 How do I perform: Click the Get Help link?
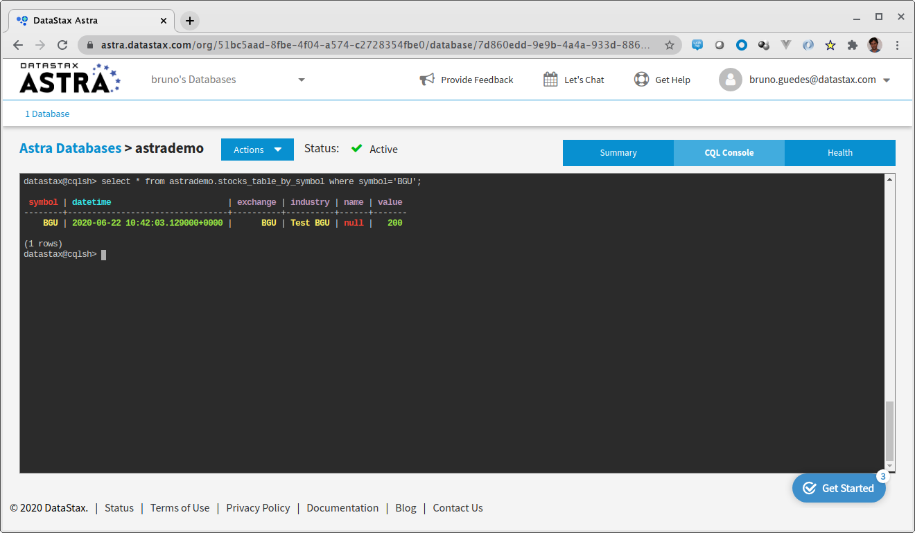[672, 80]
